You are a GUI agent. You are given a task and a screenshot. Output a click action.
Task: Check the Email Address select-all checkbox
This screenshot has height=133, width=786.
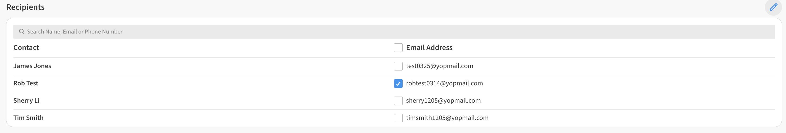click(x=398, y=48)
